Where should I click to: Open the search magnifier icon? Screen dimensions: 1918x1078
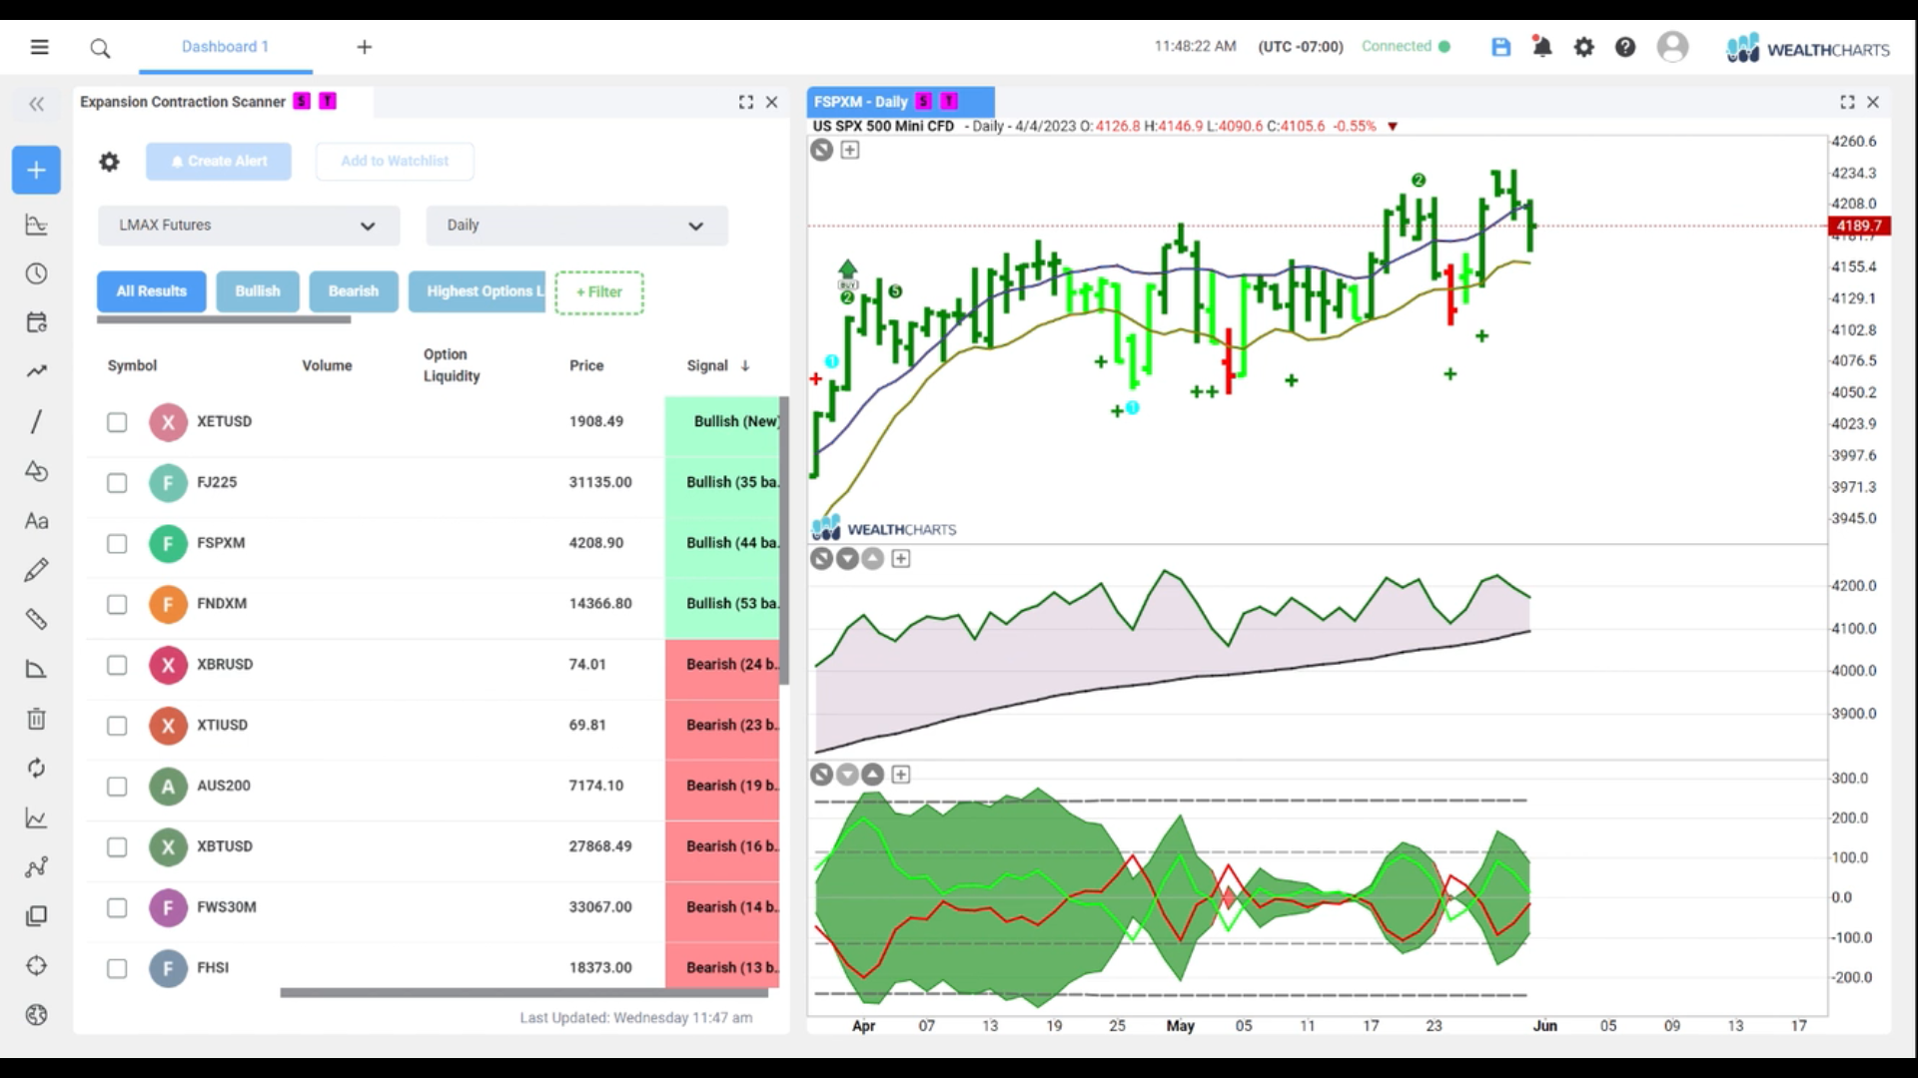(x=100, y=48)
